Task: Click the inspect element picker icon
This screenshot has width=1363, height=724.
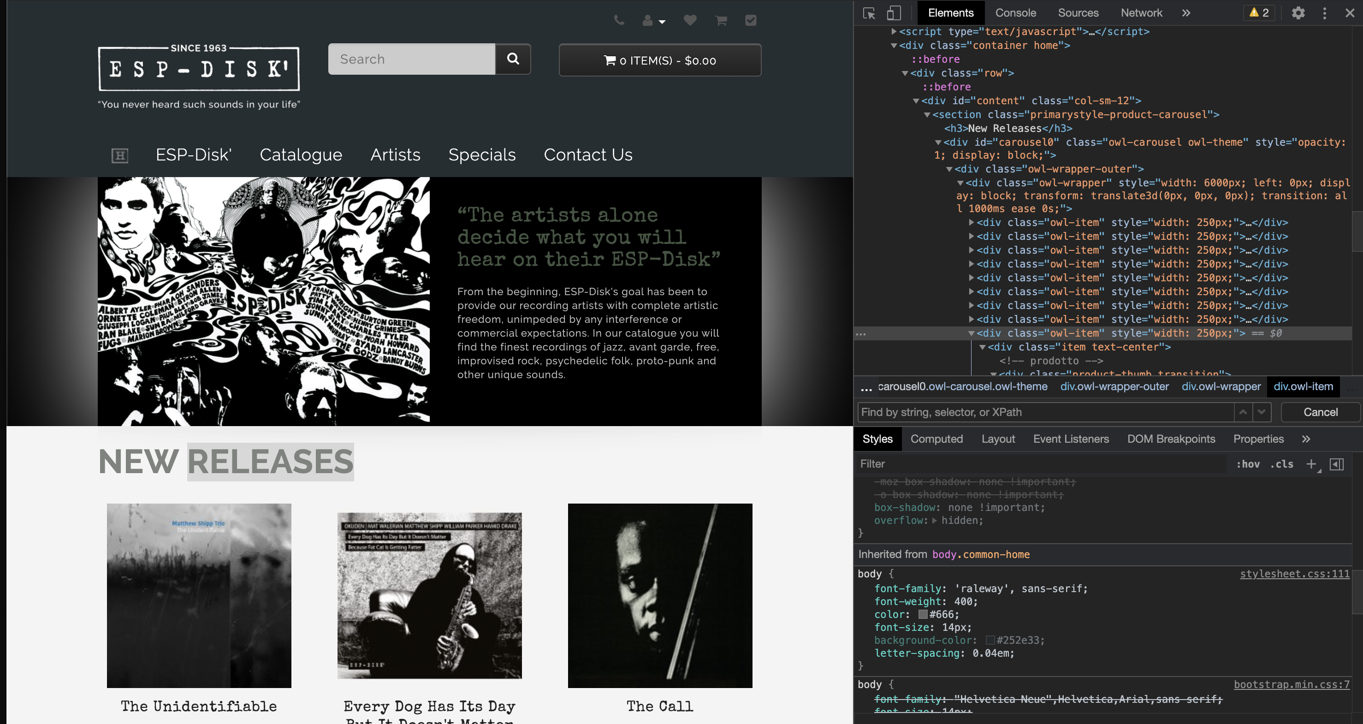Action: tap(869, 13)
